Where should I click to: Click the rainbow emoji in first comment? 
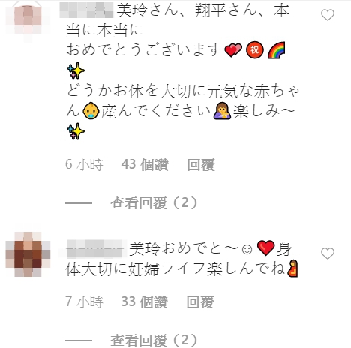[276, 50]
